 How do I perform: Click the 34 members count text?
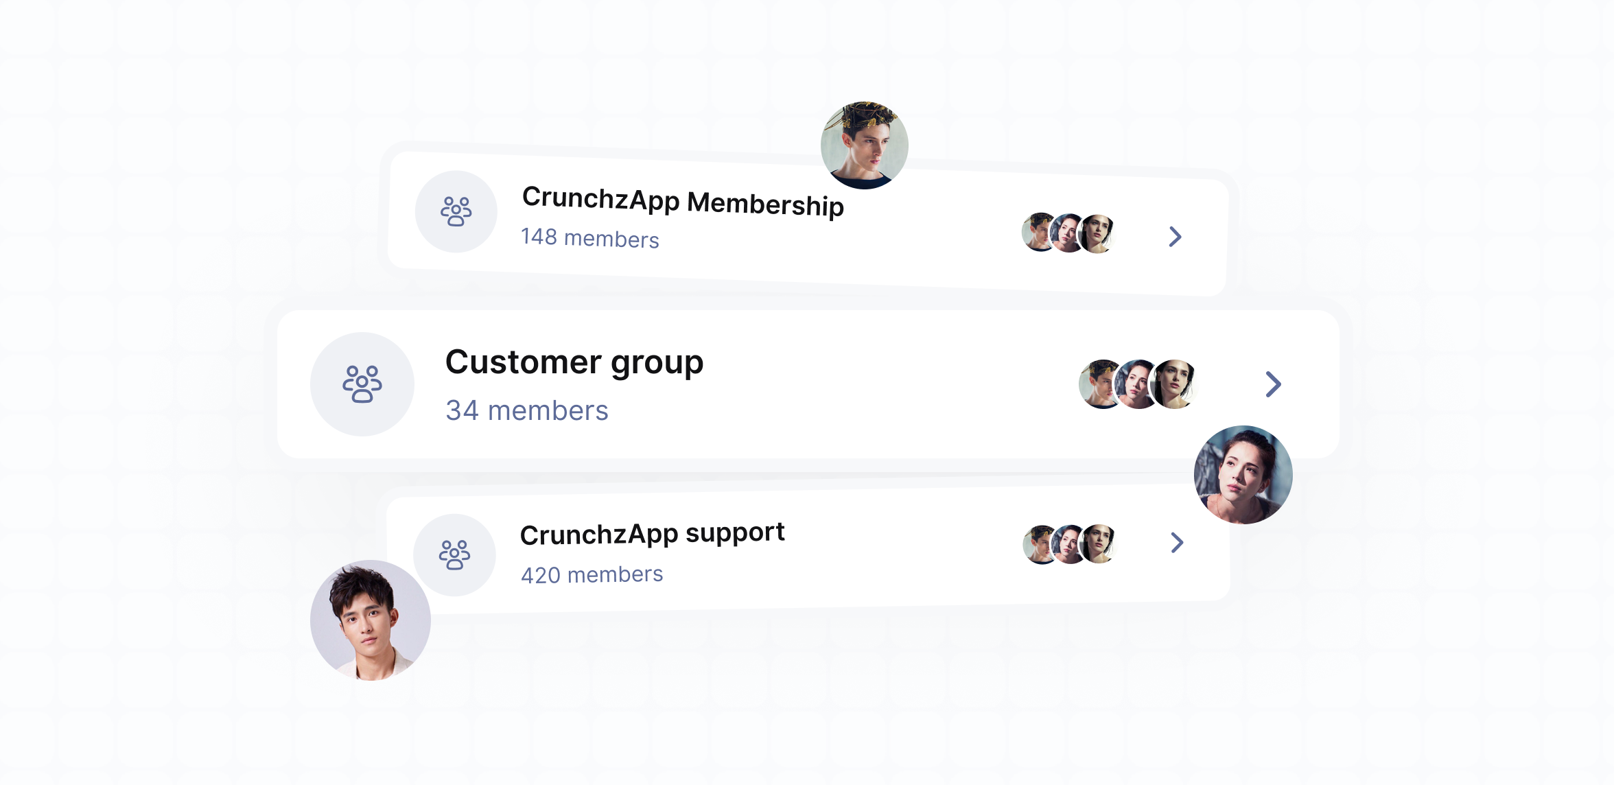point(526,410)
